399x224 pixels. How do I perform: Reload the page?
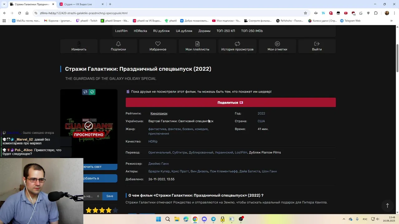19,13
